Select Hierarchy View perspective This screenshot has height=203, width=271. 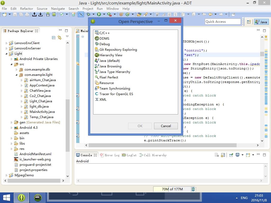pyautogui.click(x=109, y=55)
